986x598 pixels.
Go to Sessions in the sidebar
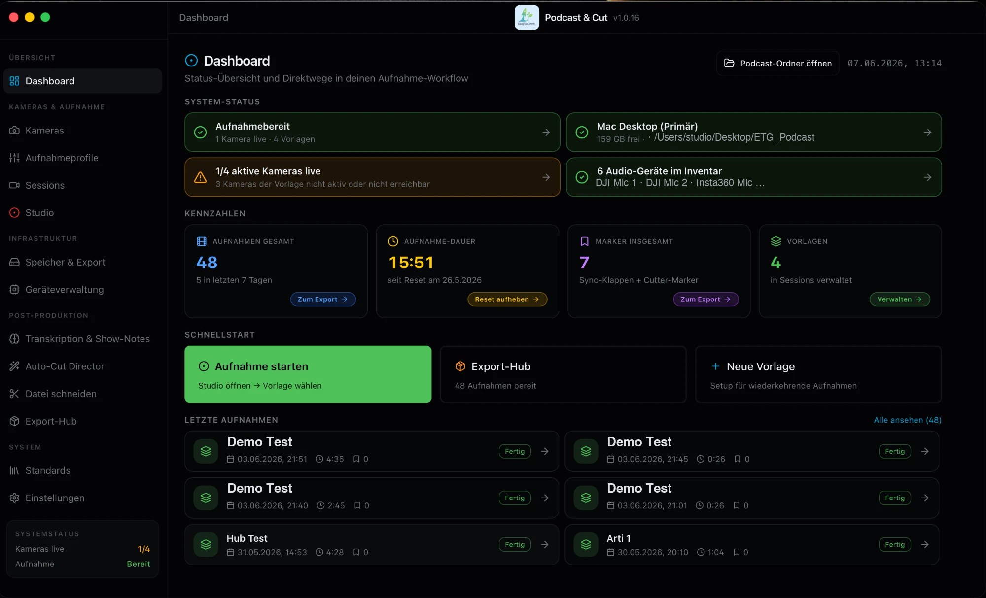[x=82, y=185]
